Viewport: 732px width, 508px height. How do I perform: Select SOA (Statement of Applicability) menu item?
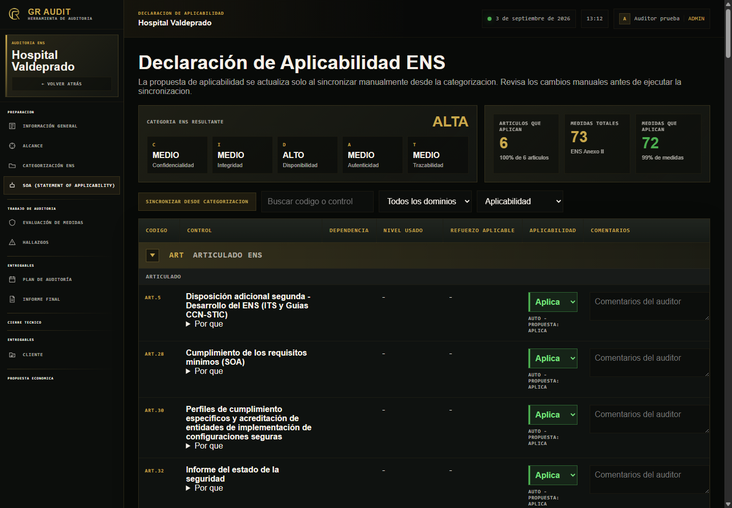(x=62, y=185)
